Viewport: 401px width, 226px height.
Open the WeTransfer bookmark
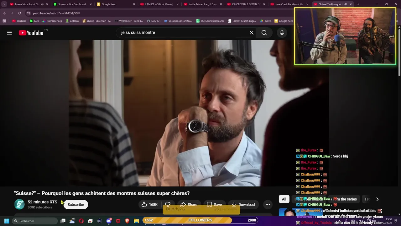coord(128,21)
